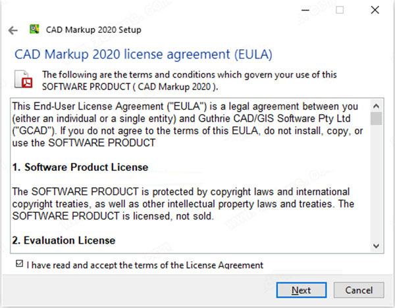Click the empty scrollbar track below the thumb
This screenshot has height=308, width=395.
tap(376, 182)
